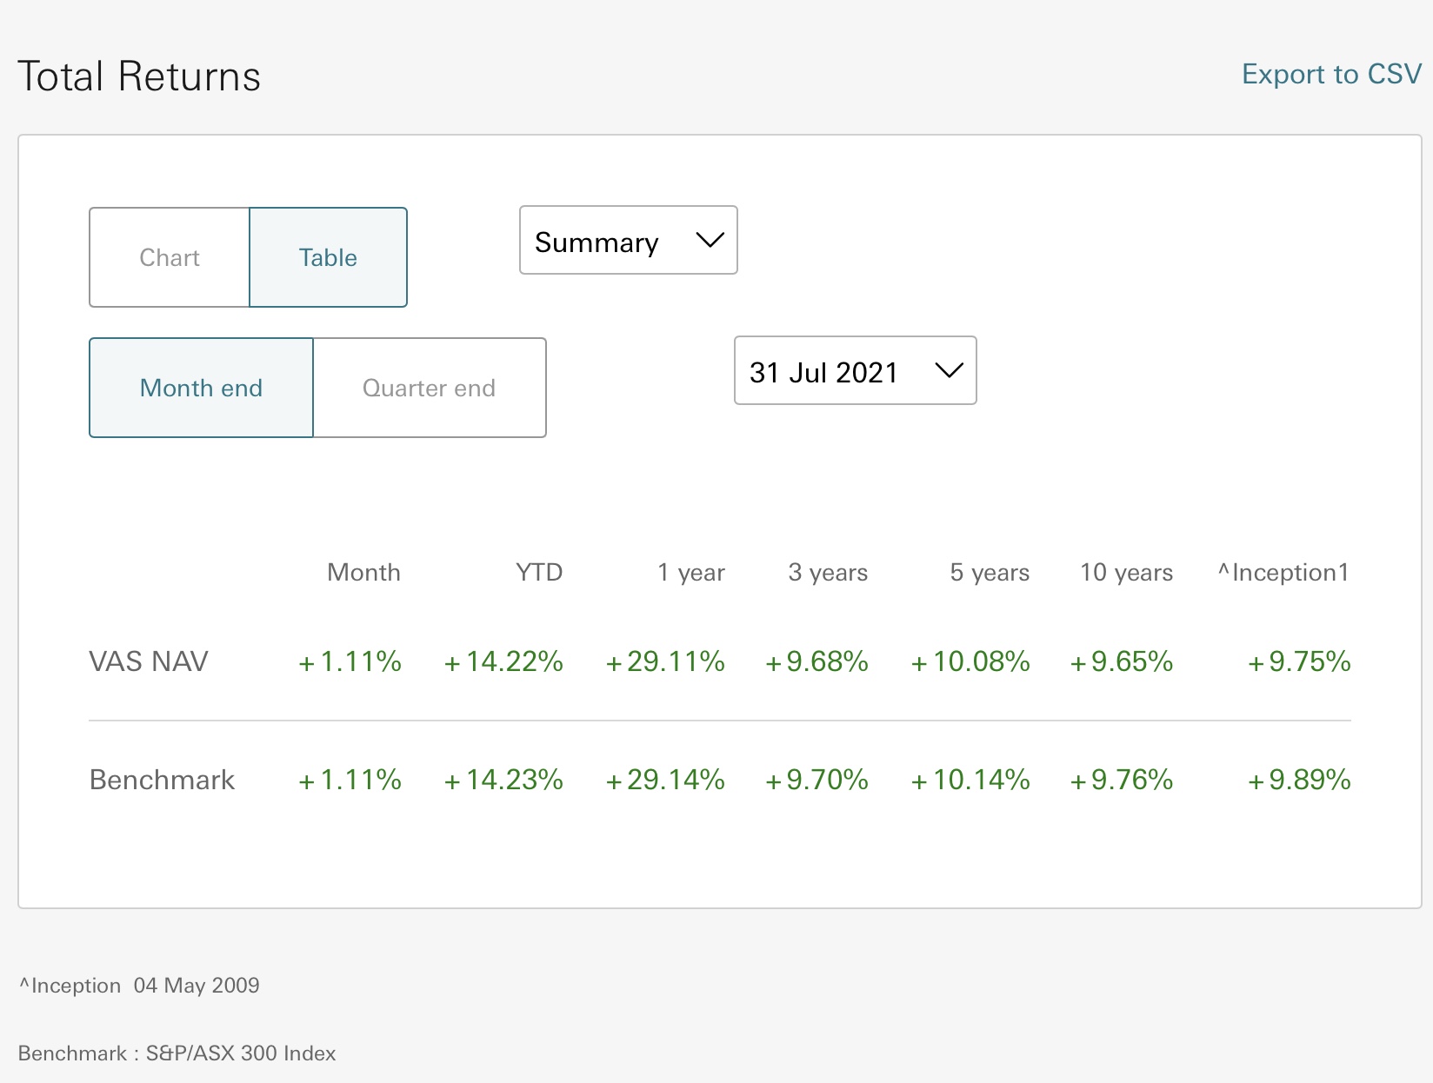Select the VAS NAV row label
Viewport: 1433px width, 1083px height.
pyautogui.click(x=148, y=661)
